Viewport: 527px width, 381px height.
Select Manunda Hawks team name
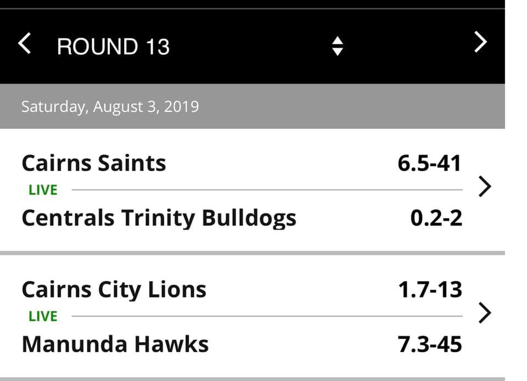pyautogui.click(x=115, y=344)
